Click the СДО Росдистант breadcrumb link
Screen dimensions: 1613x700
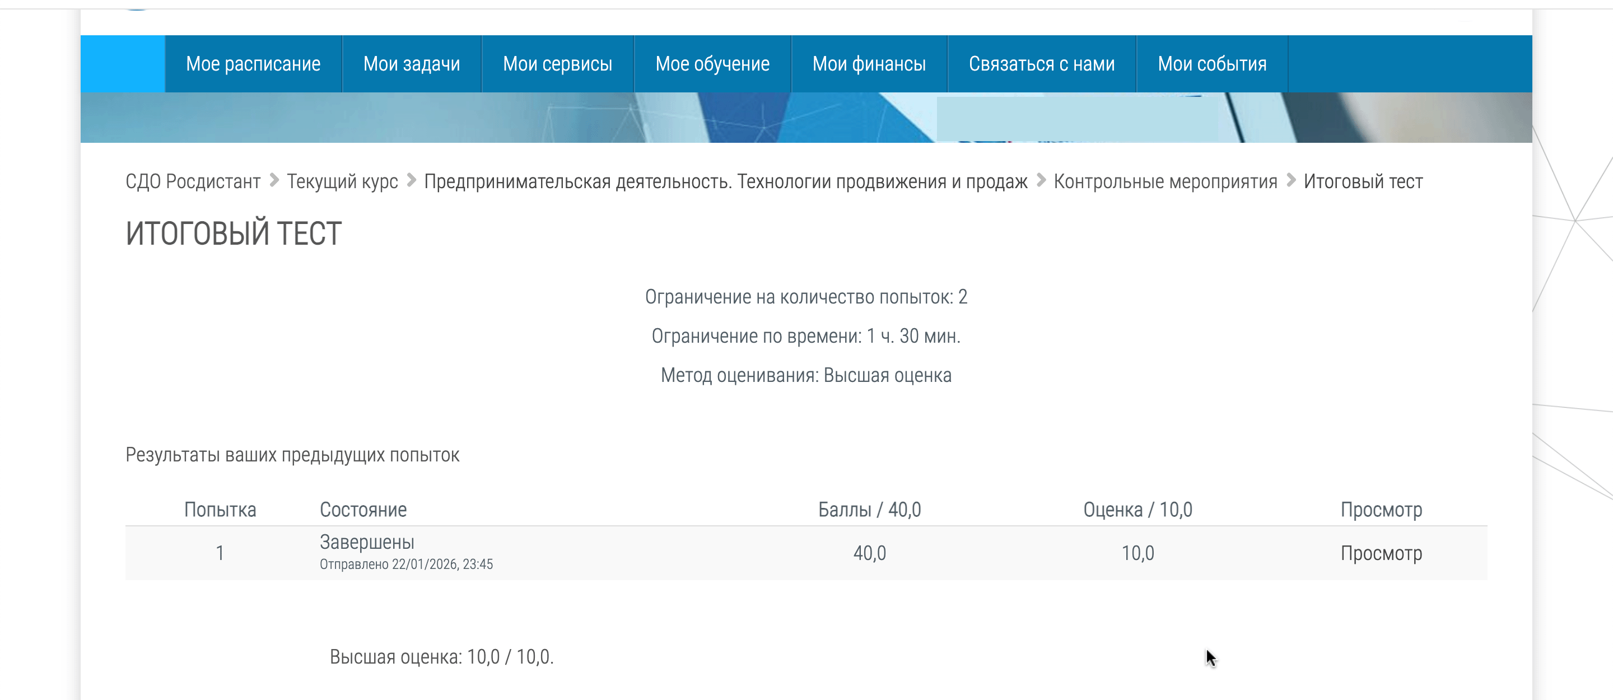[193, 181]
